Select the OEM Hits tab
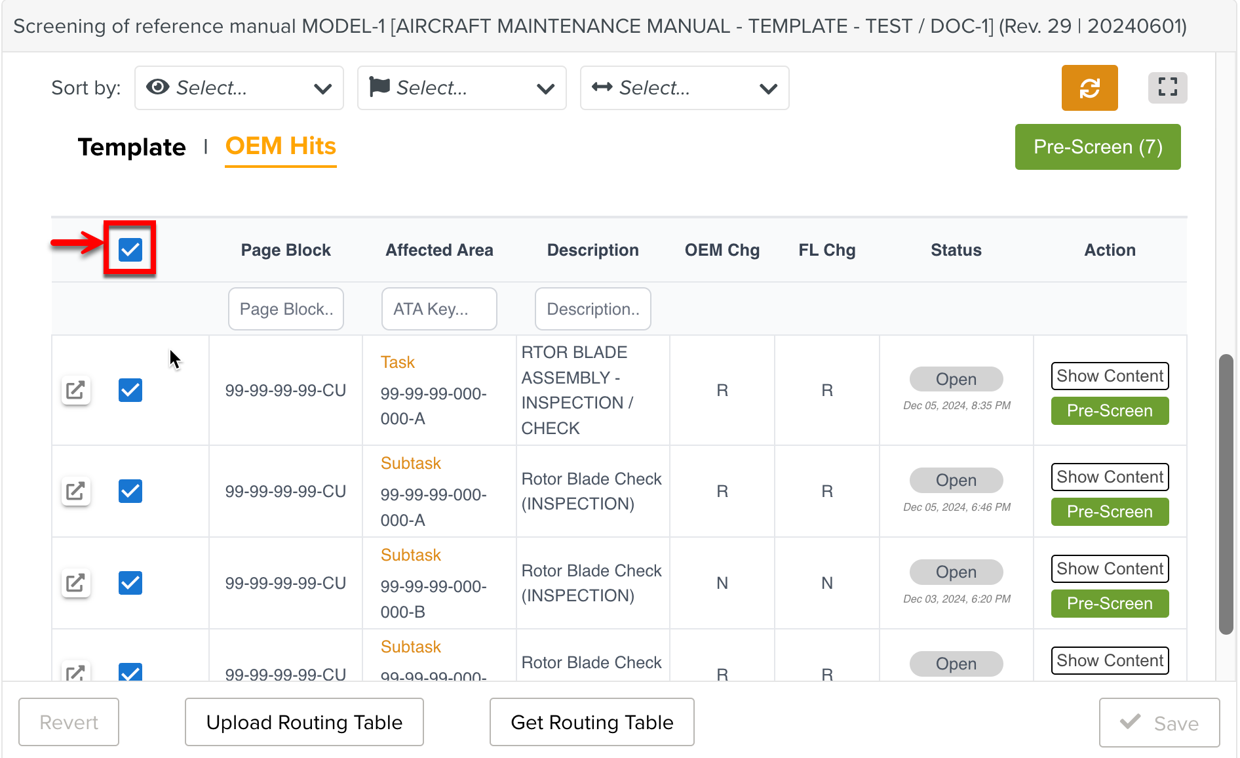1240x758 pixels. click(x=281, y=146)
